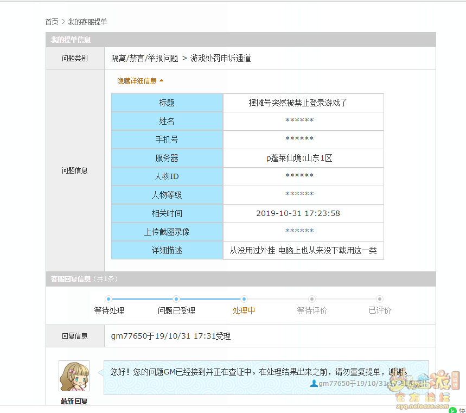This screenshot has width=466, height=413.
Task: Select the 等待评价 status label
Action: (x=312, y=311)
